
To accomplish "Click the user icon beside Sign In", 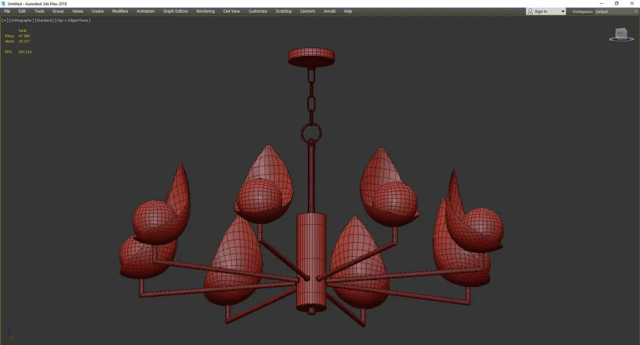I will (x=530, y=11).
